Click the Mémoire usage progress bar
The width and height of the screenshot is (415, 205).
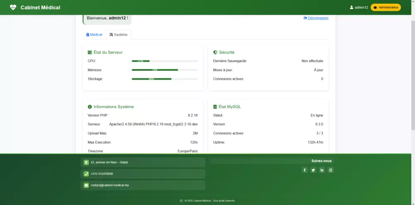coord(165,70)
